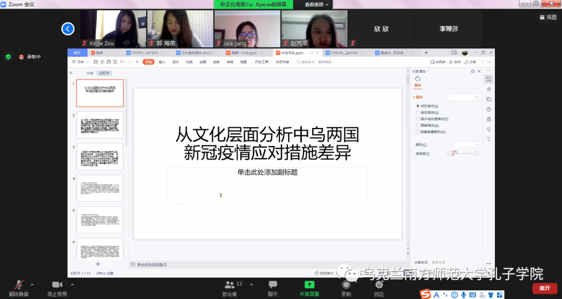The width and height of the screenshot is (562, 299).
Task: Switch to the 文化差异素材.docx document tab
Action: coord(196,53)
